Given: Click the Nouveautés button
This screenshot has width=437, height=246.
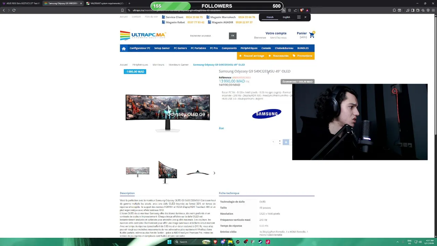Looking at the screenshot, I should point(278,56).
